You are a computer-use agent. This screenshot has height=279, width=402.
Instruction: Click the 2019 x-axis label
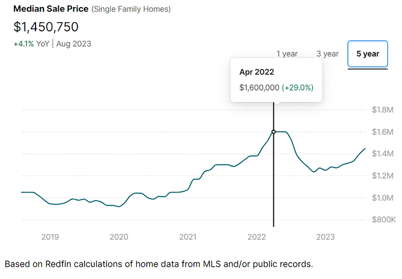coord(50,236)
